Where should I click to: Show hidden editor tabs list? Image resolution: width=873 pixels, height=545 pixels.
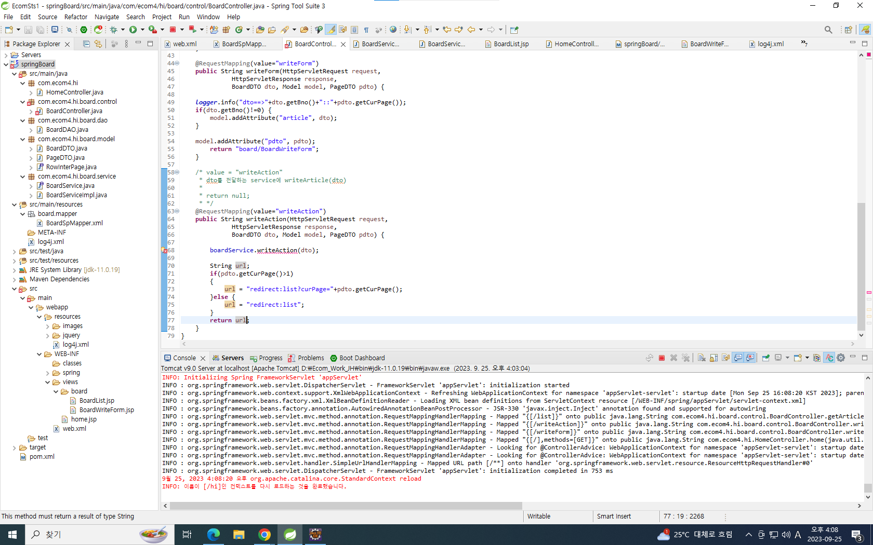804,44
